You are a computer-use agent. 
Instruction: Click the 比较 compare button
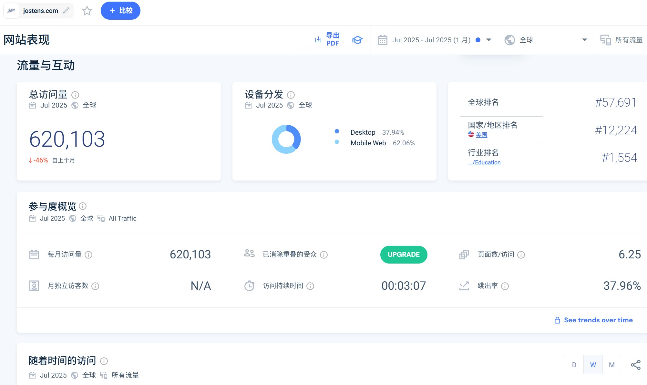tap(120, 11)
